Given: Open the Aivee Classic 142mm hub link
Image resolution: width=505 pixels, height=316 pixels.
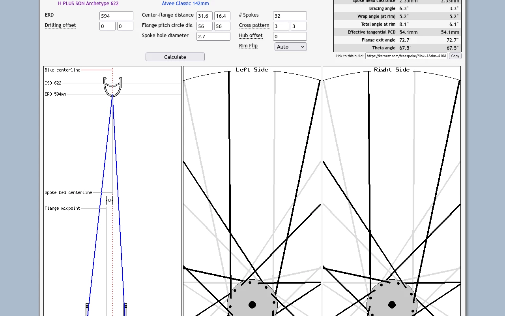Looking at the screenshot, I should tap(185, 4).
